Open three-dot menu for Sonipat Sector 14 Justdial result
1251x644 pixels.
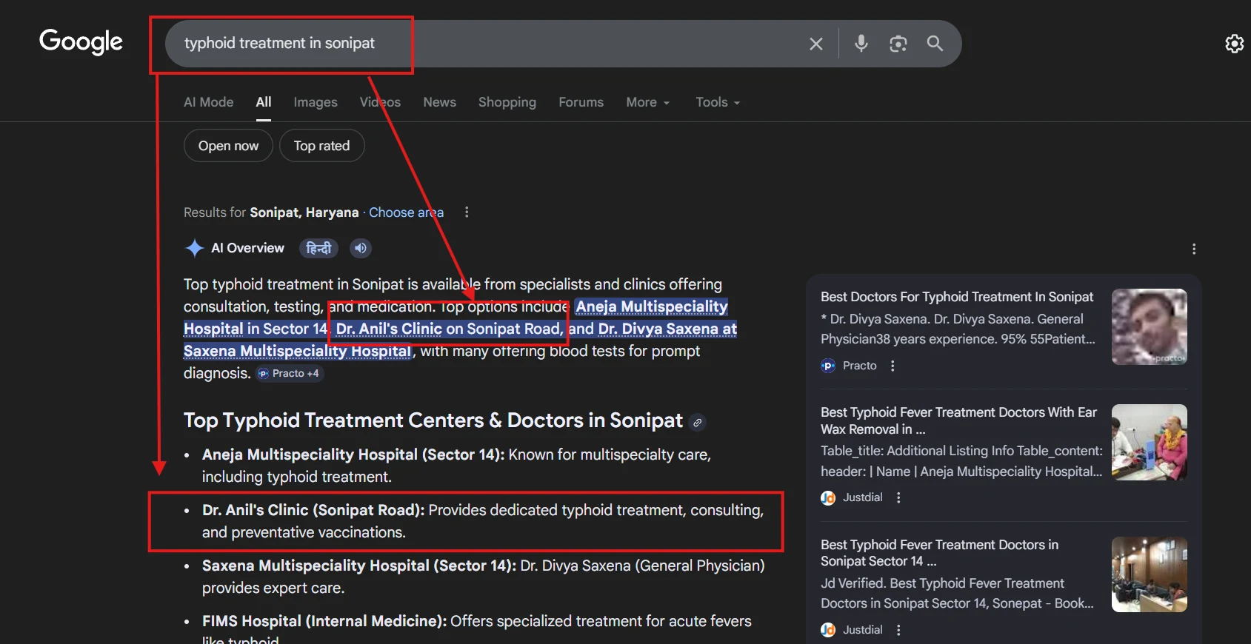coord(898,630)
